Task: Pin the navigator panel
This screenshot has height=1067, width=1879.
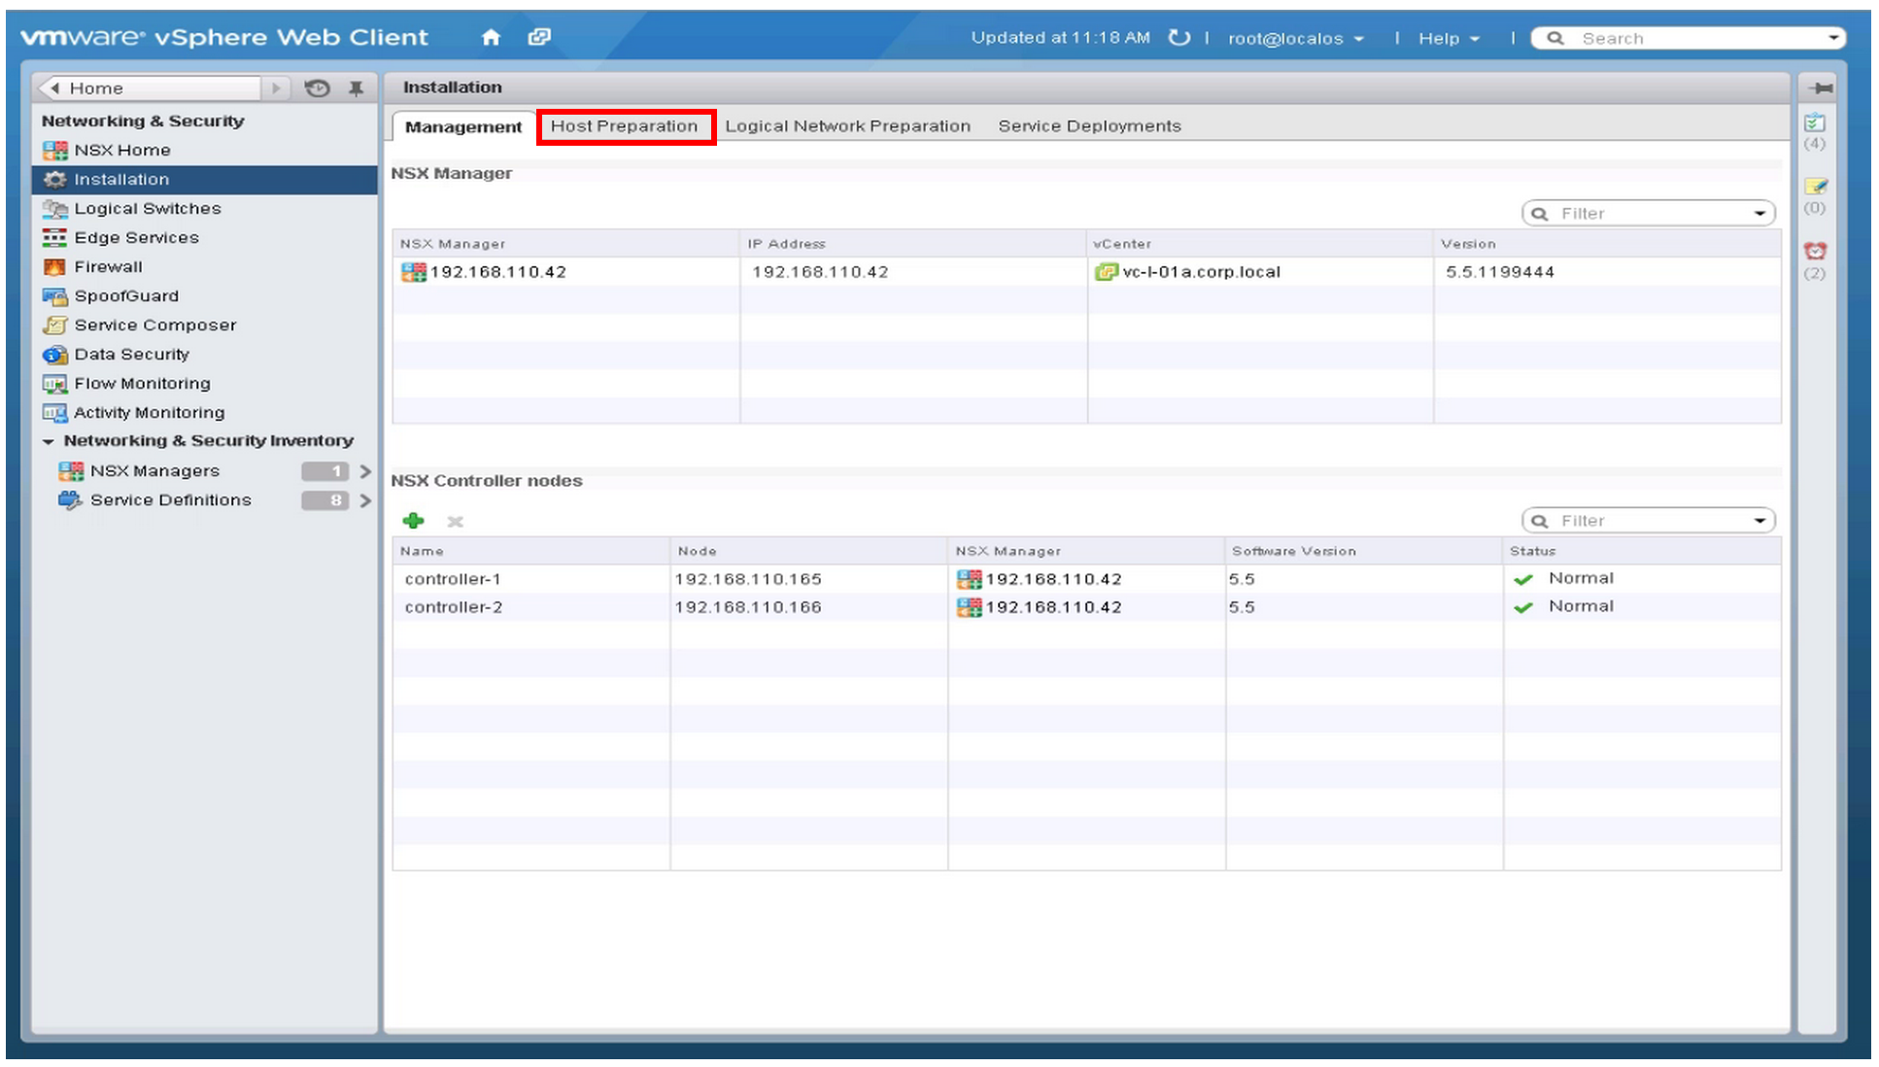Action: [x=356, y=88]
